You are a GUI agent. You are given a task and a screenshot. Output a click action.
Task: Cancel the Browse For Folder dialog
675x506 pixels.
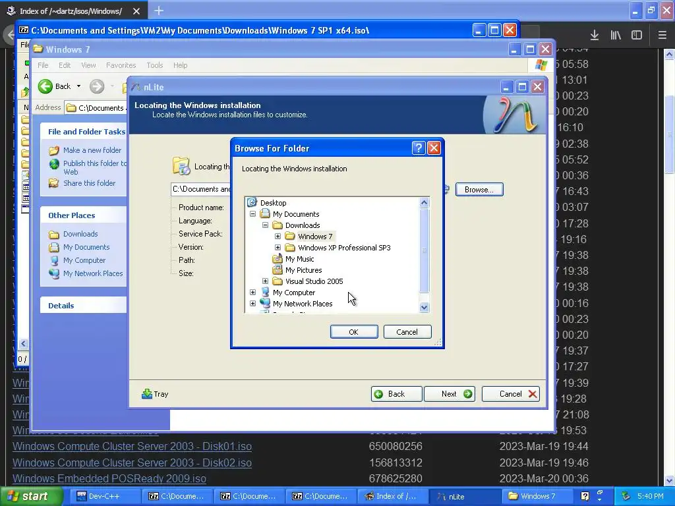tap(407, 332)
